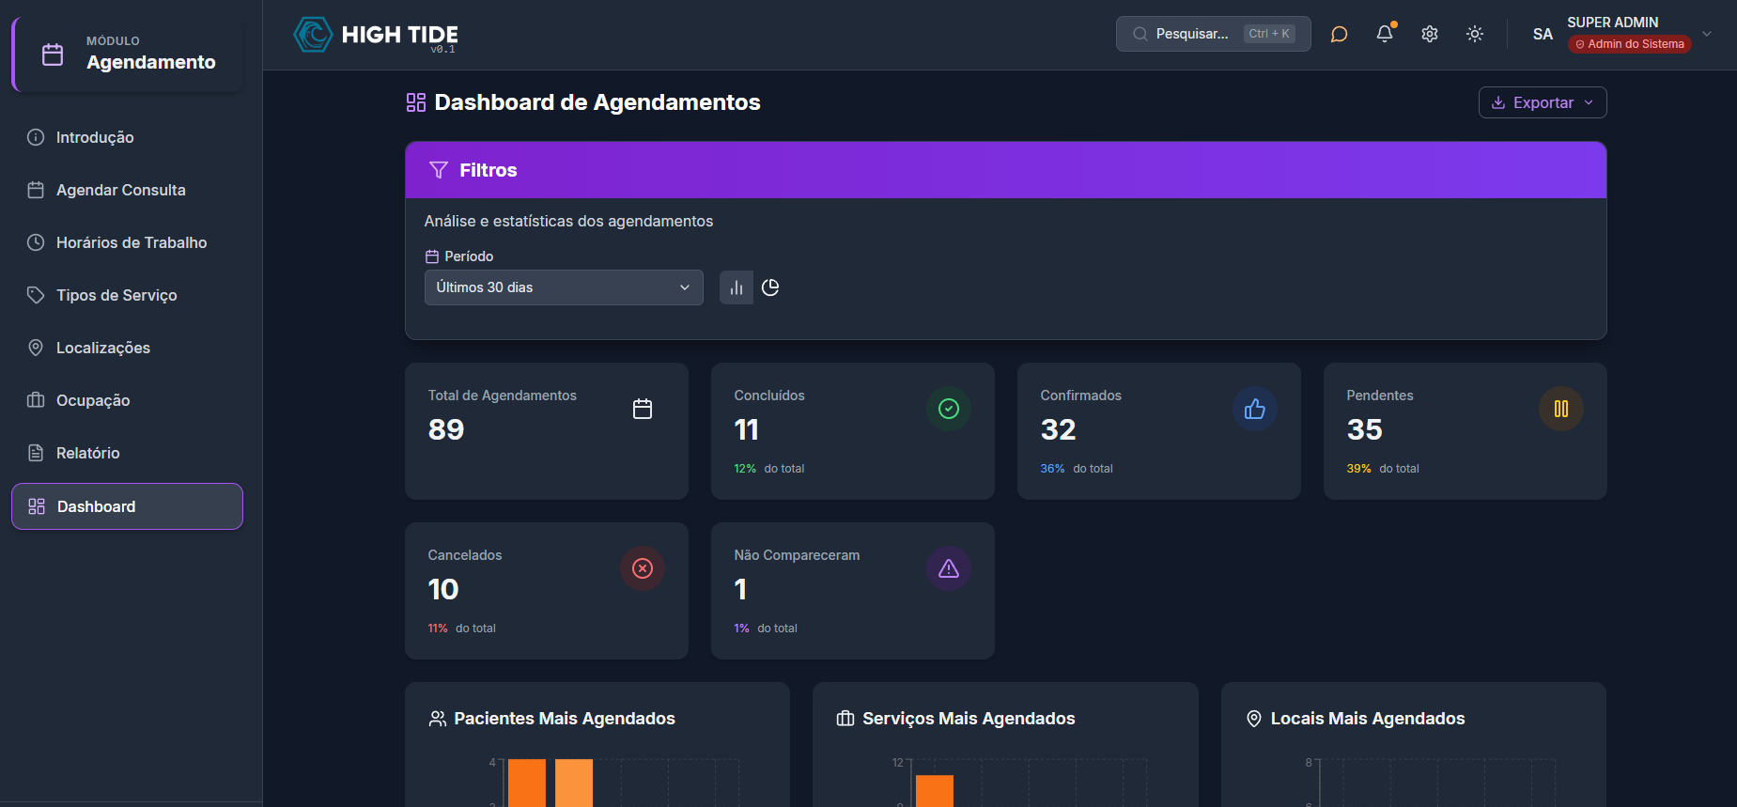Select Tipos de Serviço menu item
The image size is (1737, 807).
[127, 295]
